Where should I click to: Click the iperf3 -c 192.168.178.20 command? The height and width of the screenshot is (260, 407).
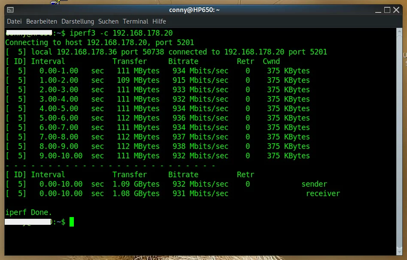click(x=121, y=33)
